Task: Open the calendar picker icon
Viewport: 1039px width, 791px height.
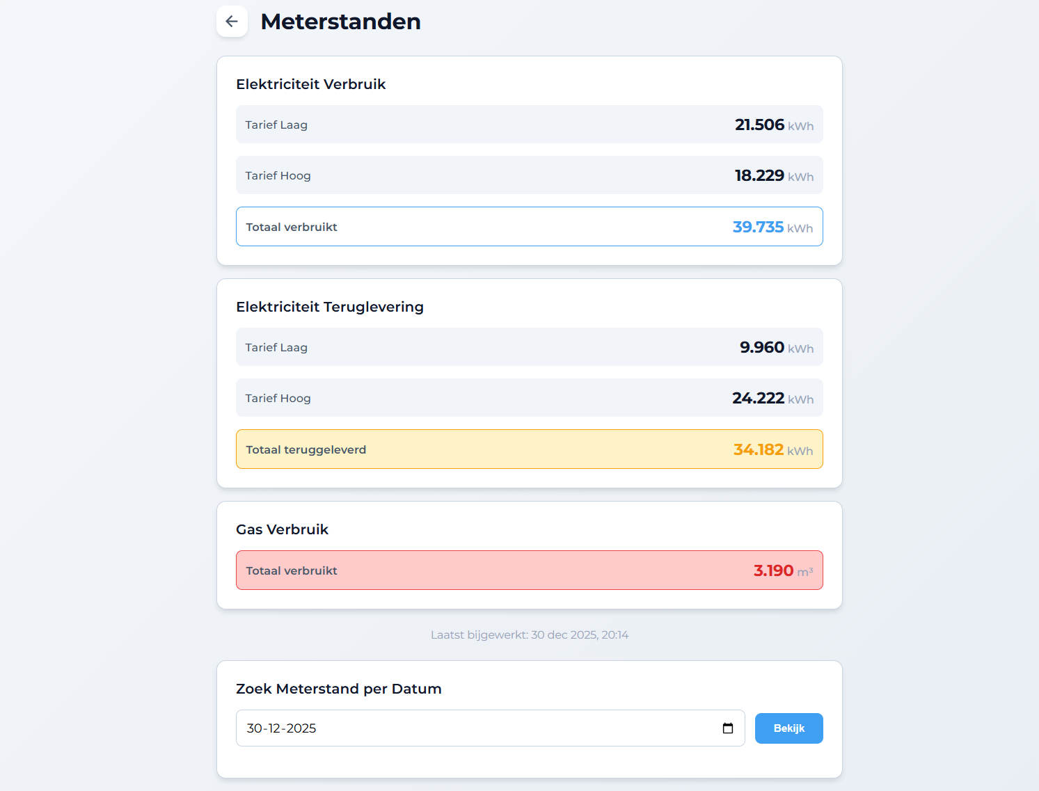Action: pos(728,728)
